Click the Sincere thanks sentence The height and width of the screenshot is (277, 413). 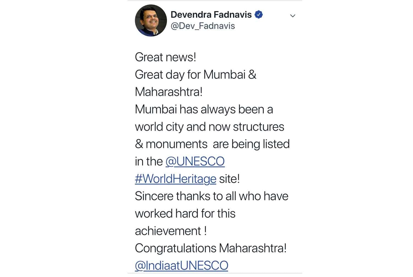tap(211, 196)
